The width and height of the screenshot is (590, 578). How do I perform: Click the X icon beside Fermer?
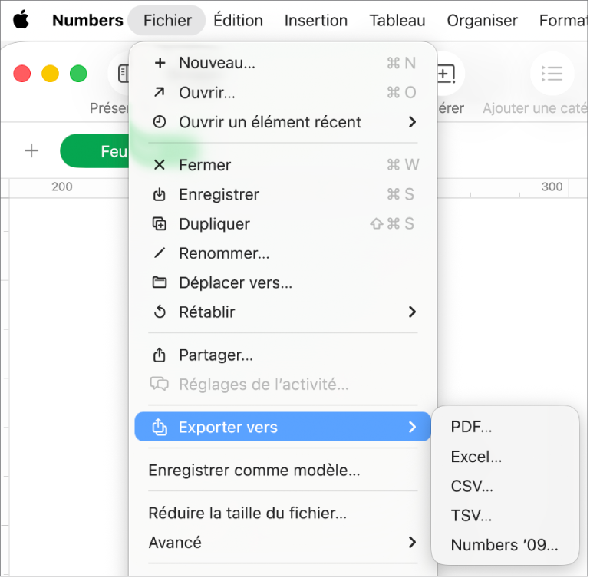160,164
